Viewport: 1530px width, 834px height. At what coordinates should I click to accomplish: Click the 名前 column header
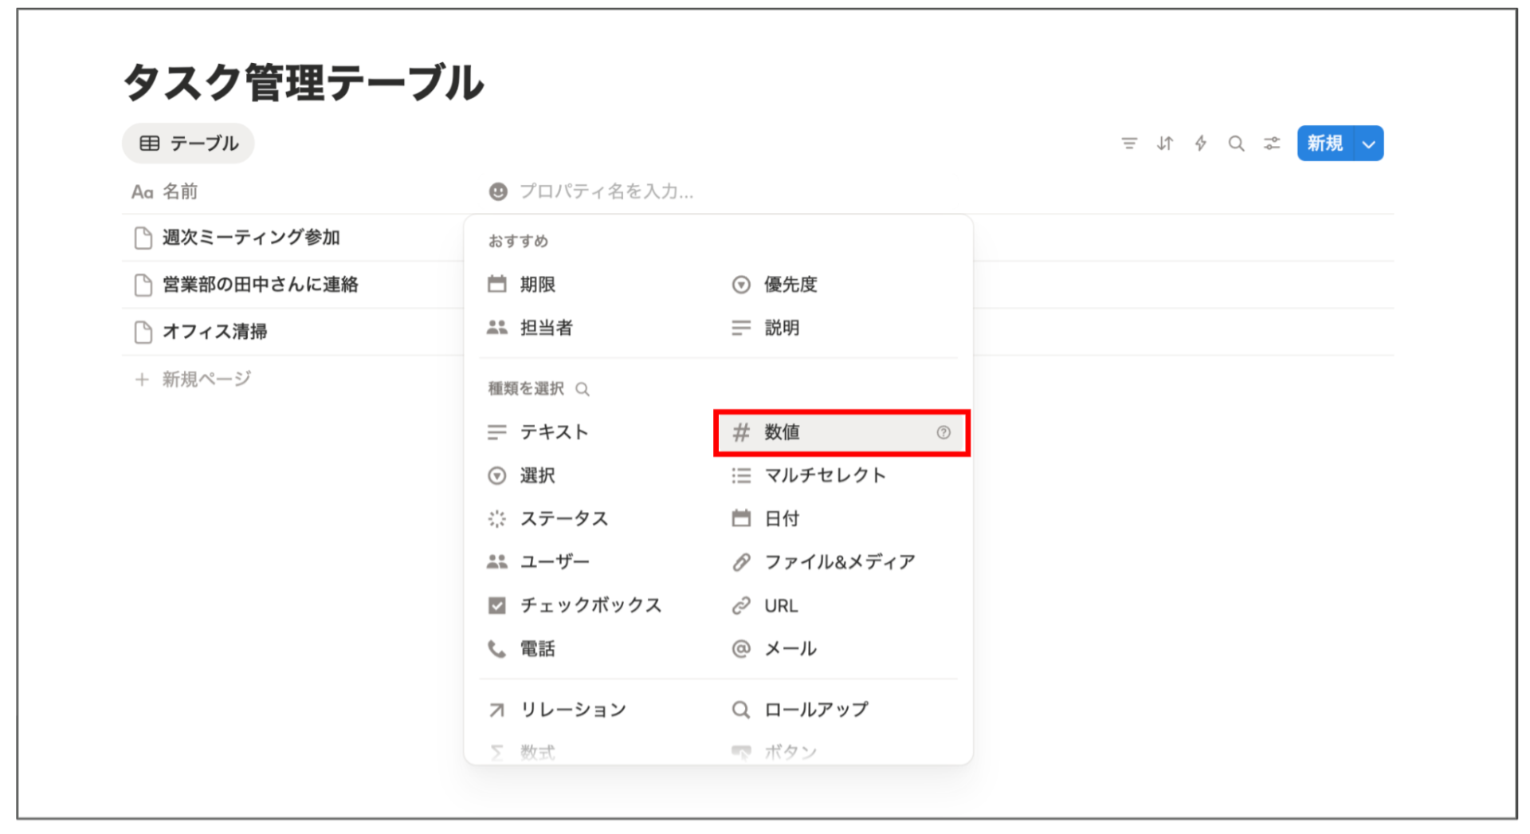point(165,192)
